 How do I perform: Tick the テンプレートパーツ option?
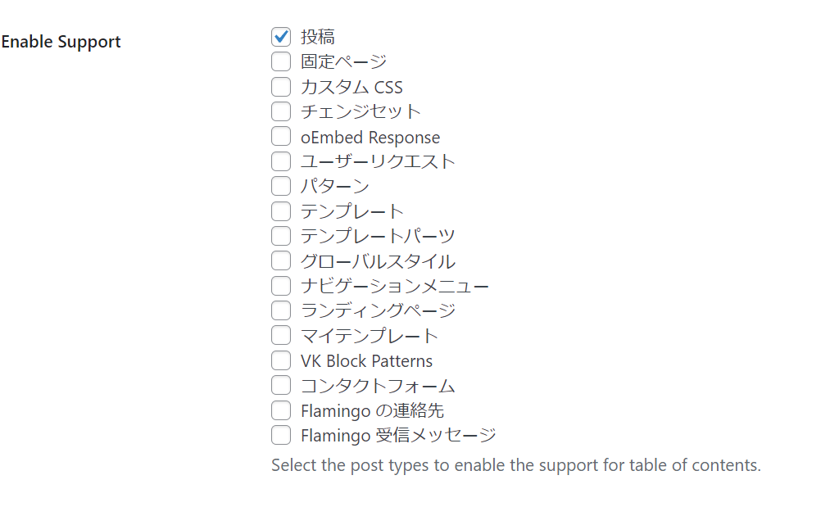[x=281, y=236]
